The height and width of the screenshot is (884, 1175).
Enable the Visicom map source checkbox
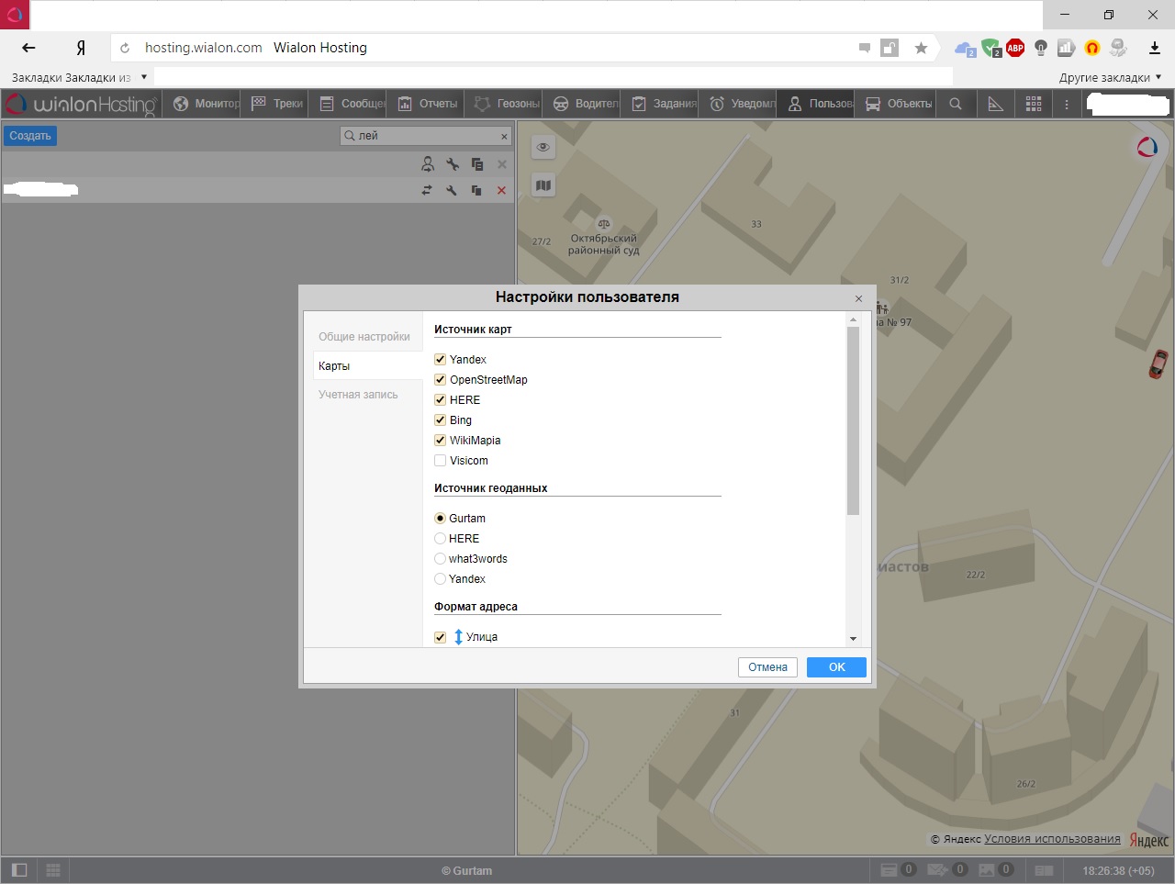point(441,461)
